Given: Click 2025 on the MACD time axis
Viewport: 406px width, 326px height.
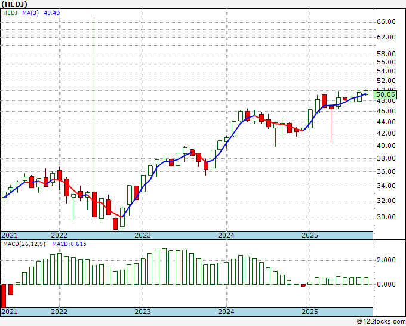Looking at the screenshot, I should pyautogui.click(x=310, y=312).
